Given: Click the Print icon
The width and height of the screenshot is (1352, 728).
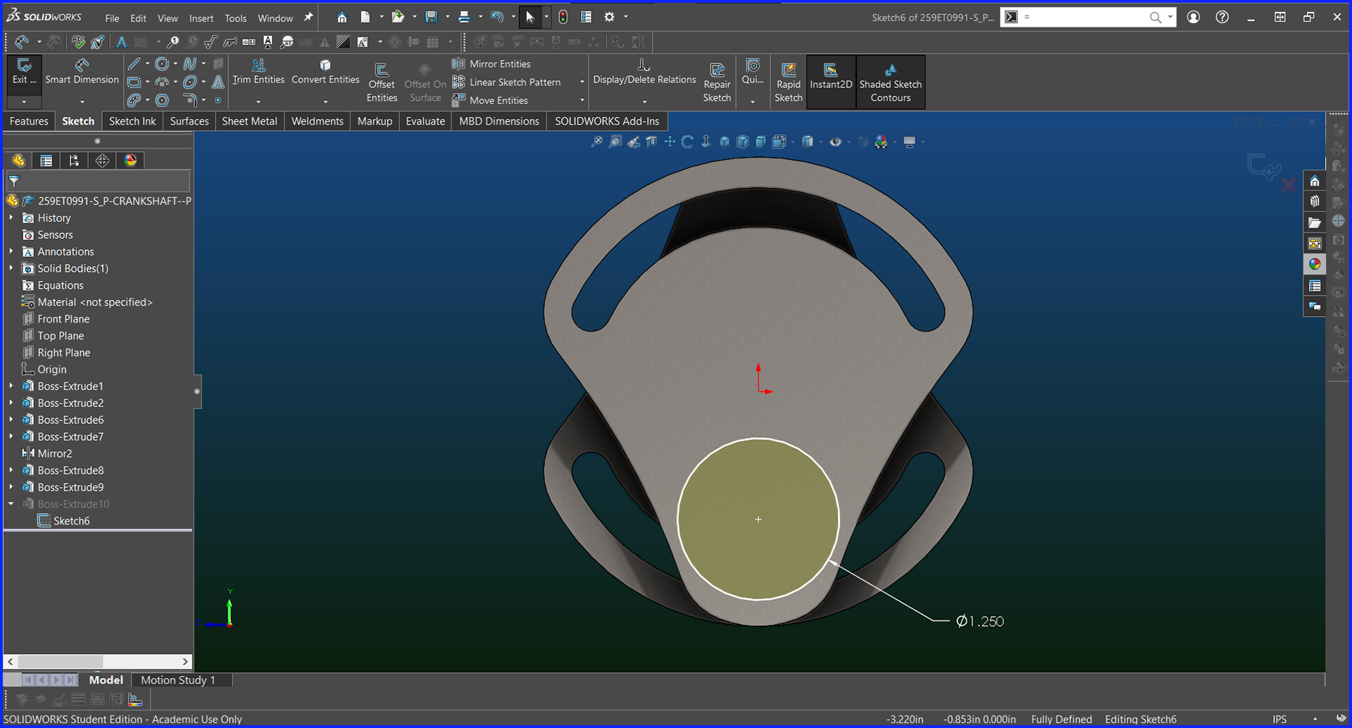Looking at the screenshot, I should click(x=463, y=17).
